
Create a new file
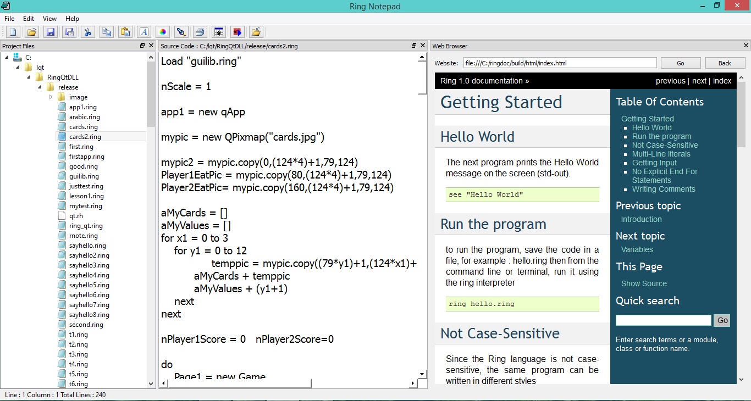(x=12, y=32)
